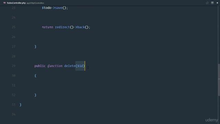
Task: Click the closing brace on line 27
Action: (35, 46)
